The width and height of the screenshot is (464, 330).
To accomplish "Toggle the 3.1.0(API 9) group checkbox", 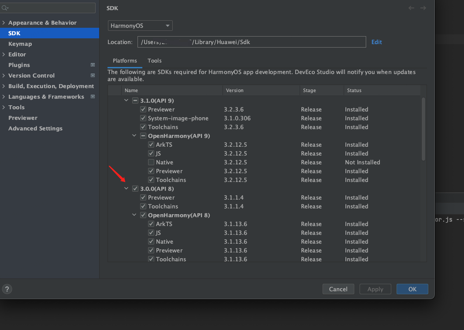I will click(x=135, y=100).
